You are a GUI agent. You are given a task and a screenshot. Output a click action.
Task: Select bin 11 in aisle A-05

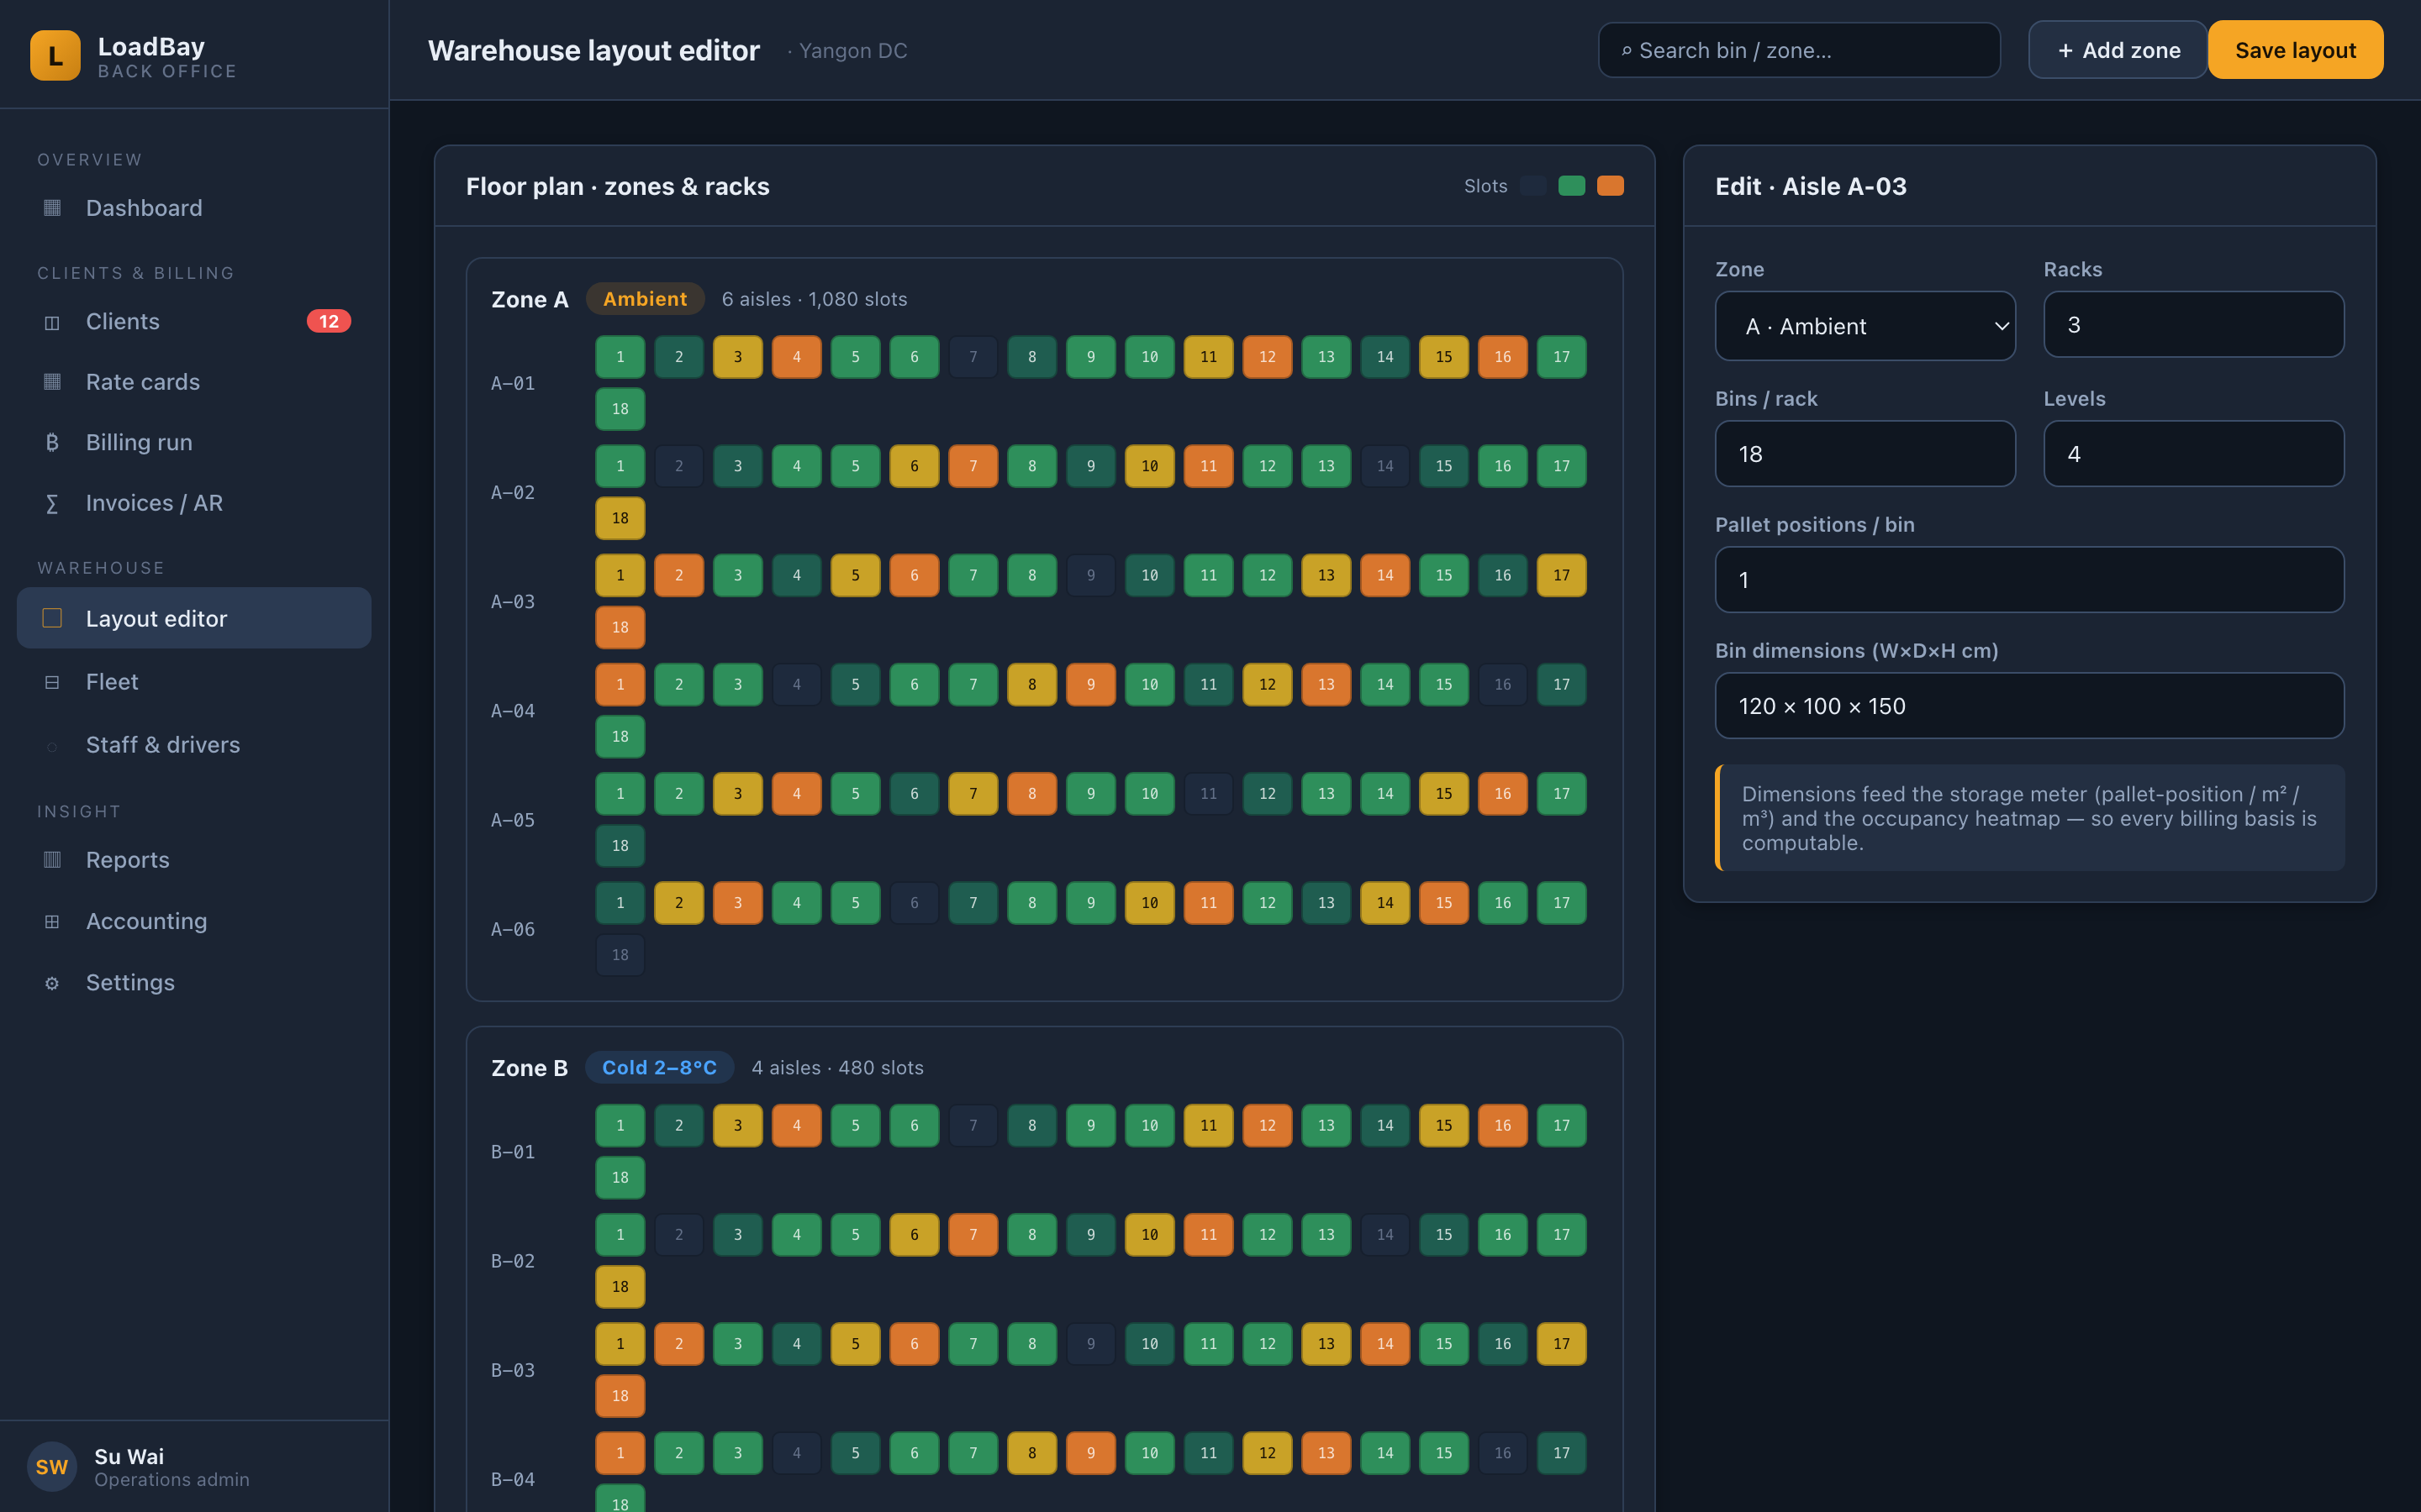coord(1209,793)
